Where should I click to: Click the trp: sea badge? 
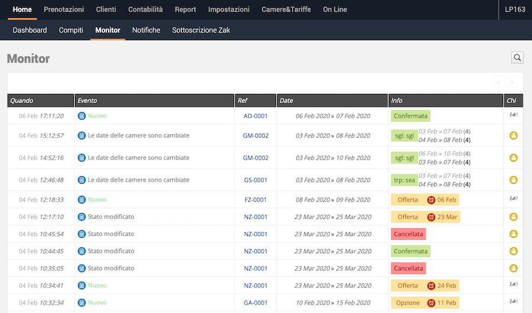point(404,180)
